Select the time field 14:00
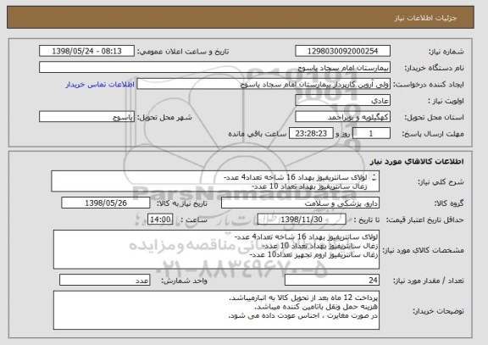 [x=160, y=220]
